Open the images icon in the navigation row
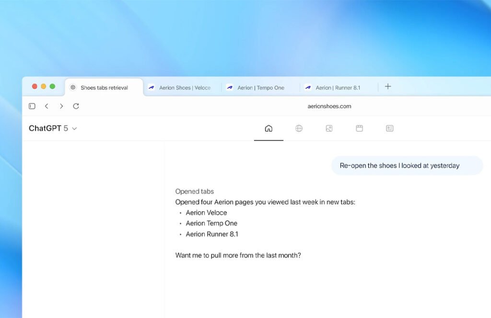Screen dimensions: 491x318 pyautogui.click(x=329, y=128)
